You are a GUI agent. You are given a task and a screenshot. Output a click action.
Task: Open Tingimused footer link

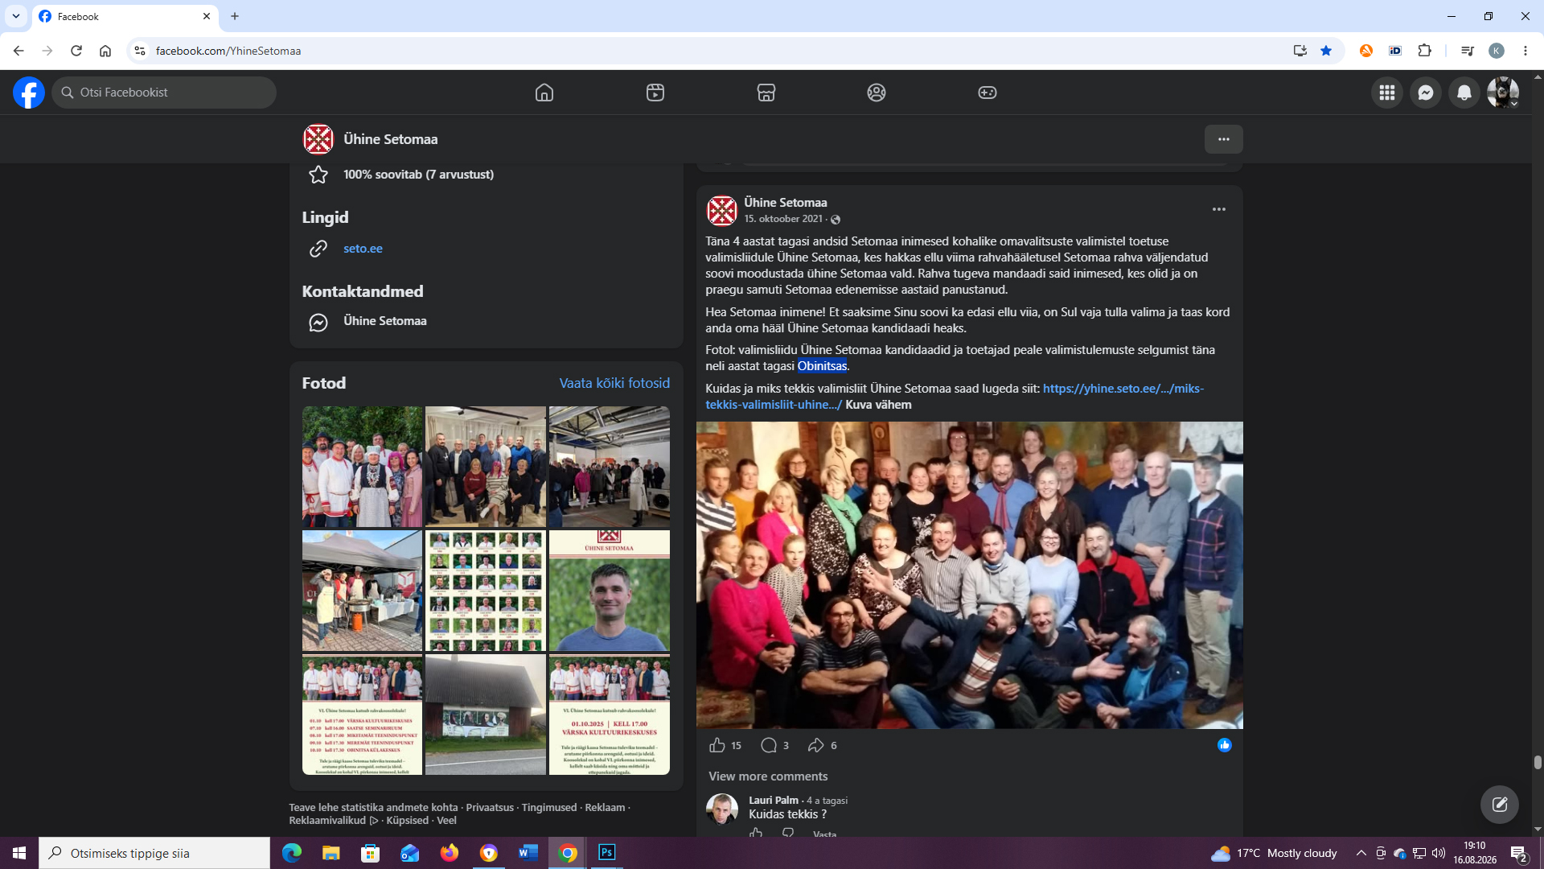pos(549,807)
